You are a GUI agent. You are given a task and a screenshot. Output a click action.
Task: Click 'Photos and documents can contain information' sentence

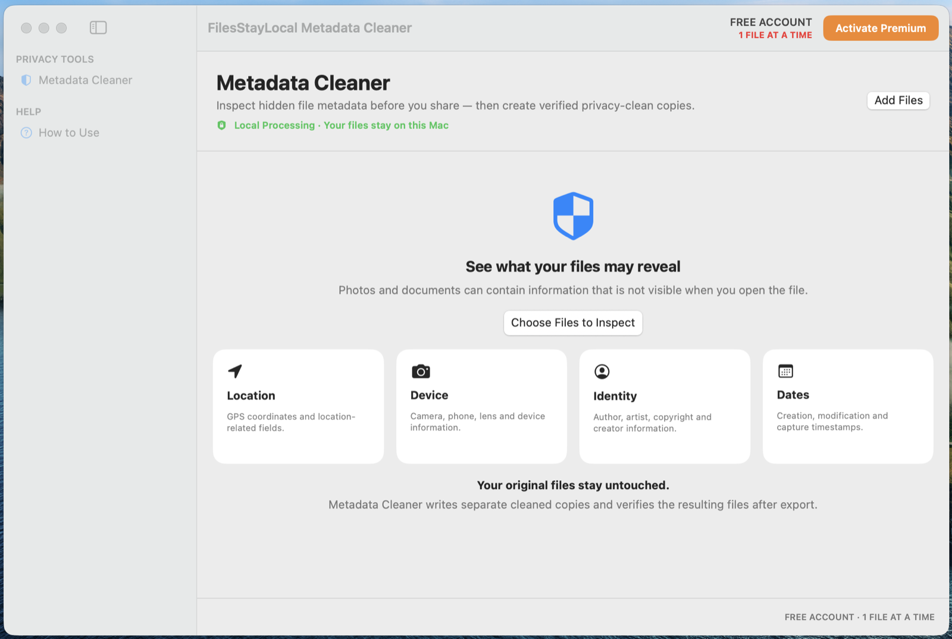point(573,290)
